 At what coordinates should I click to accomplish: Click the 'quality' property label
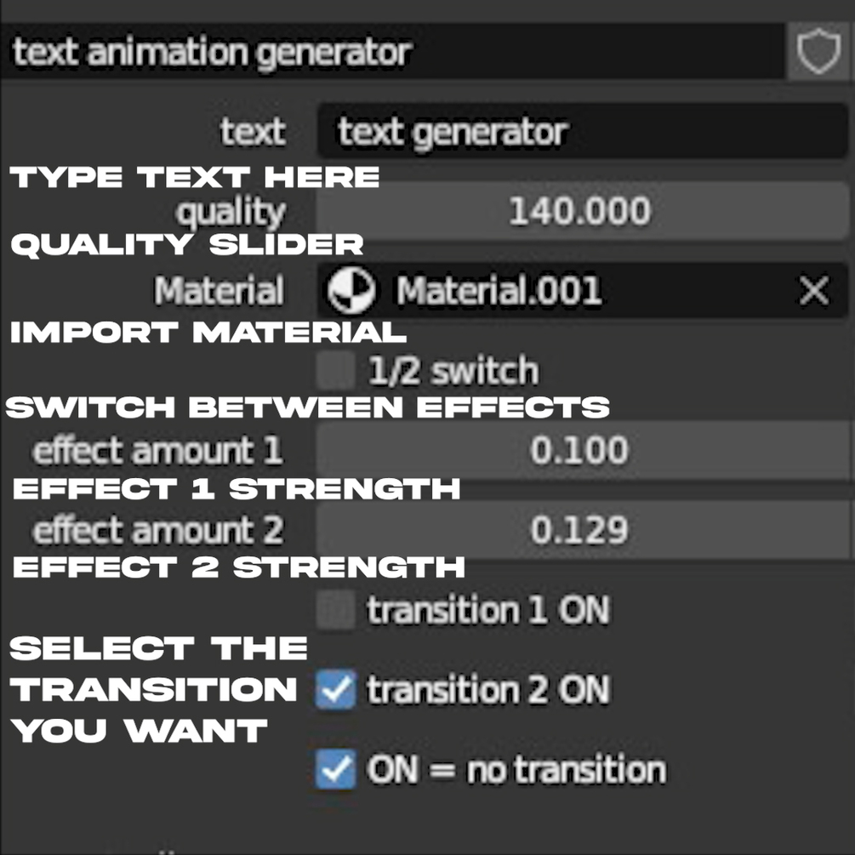231,212
